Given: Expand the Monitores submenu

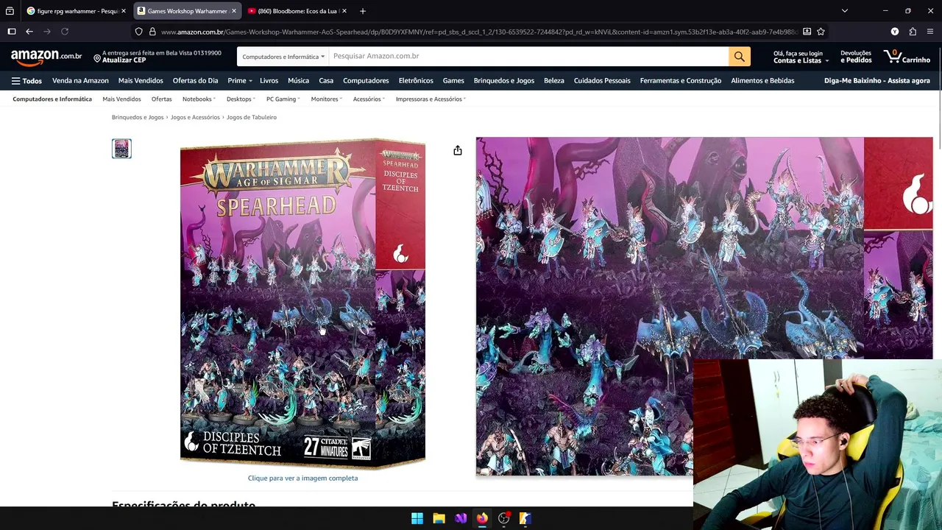Looking at the screenshot, I should tap(327, 99).
